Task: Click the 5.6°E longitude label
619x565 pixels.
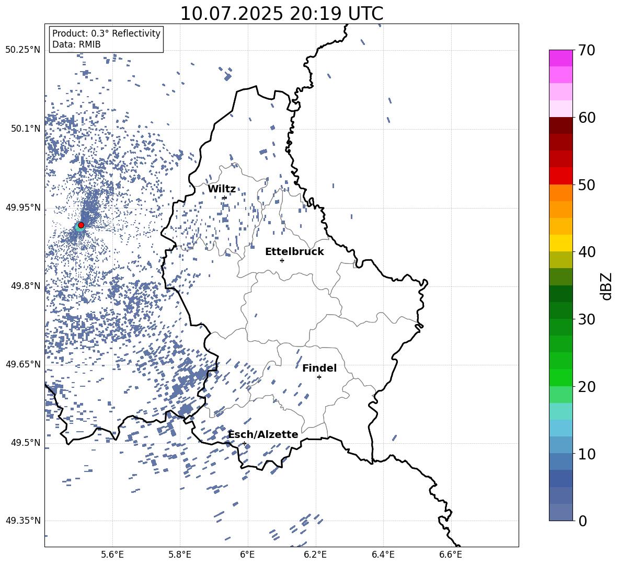Action: coord(112,555)
